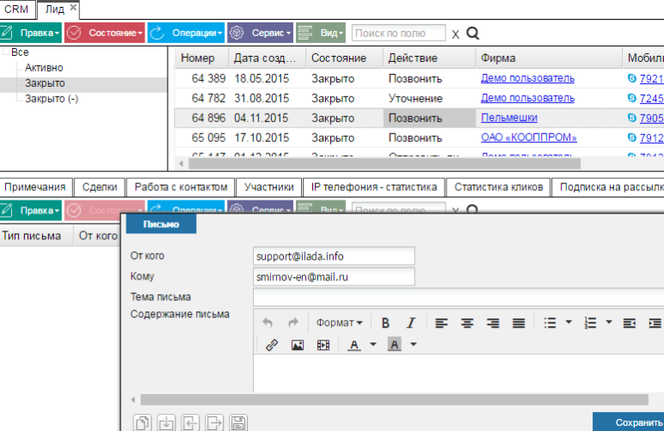664x431 pixels.
Task: Center align the letter text
Action: 467,323
